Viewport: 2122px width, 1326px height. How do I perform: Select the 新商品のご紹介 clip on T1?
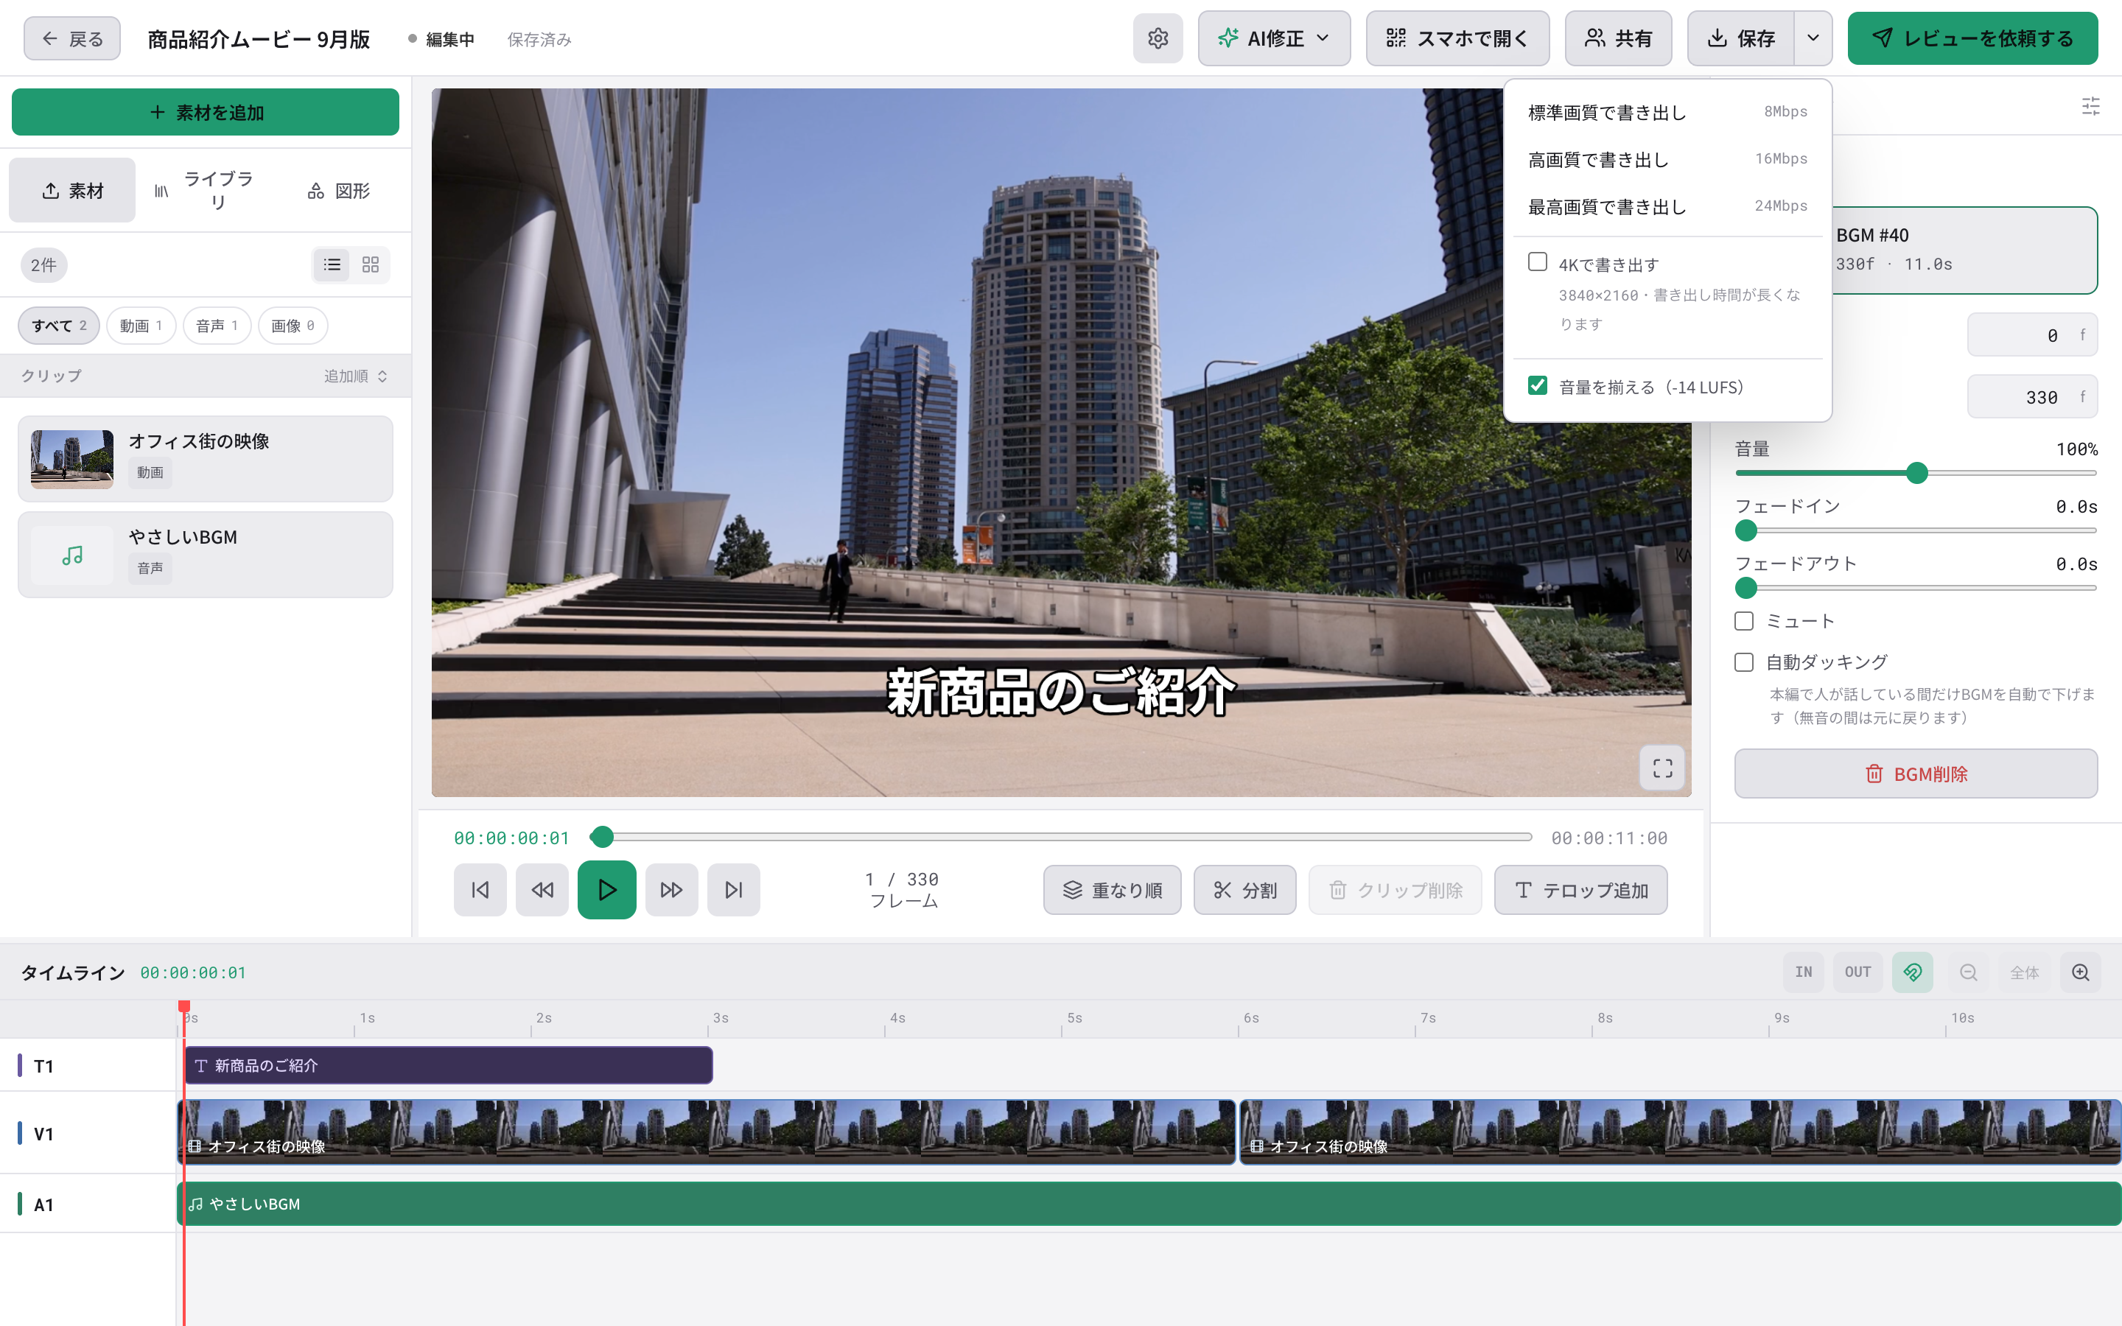(x=448, y=1065)
